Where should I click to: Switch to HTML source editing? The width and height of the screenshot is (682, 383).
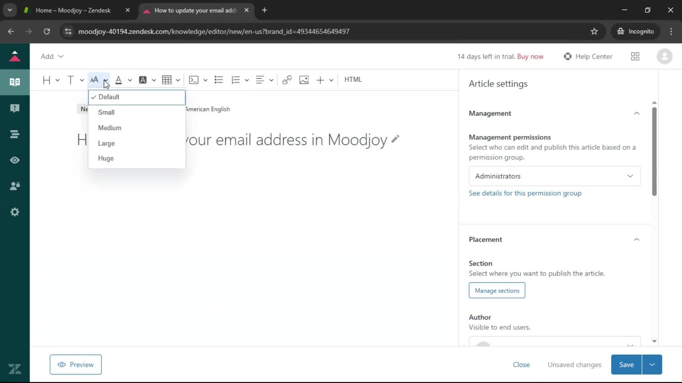coord(353,79)
